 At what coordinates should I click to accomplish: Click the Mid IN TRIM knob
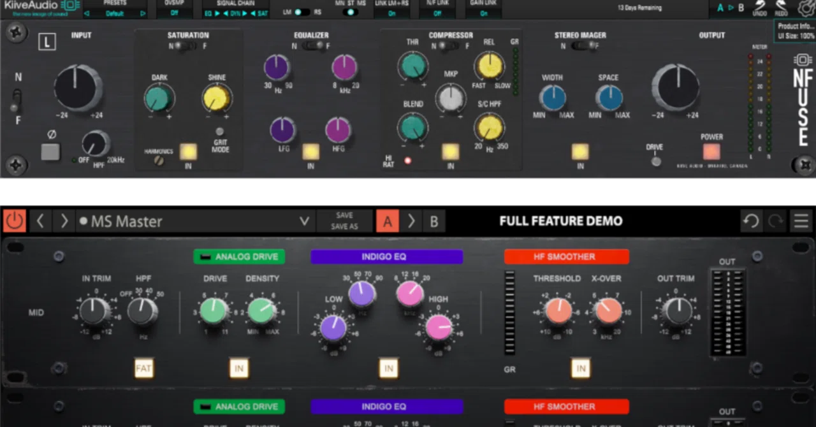96,311
